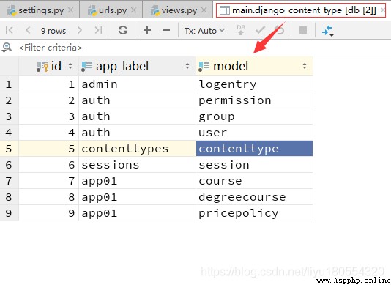Select main.django_content_type tab
This screenshot has width=391, height=285.
[x=300, y=10]
